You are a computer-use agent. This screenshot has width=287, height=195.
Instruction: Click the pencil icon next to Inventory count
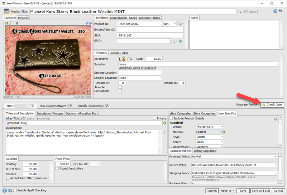[127, 59]
